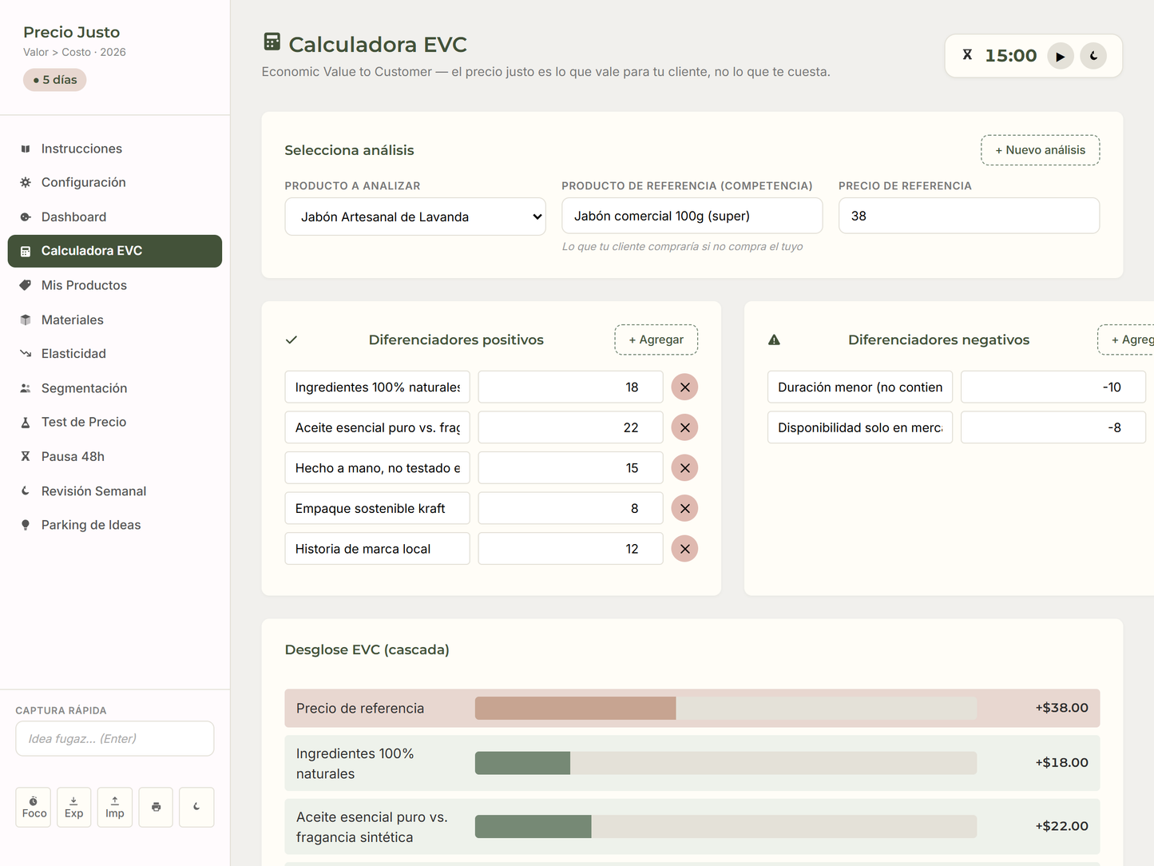Click the print icon button
The width and height of the screenshot is (1154, 866).
click(156, 807)
